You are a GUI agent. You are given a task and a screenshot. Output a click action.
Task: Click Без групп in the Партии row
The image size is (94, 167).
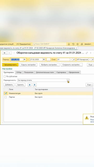pos(39,97)
